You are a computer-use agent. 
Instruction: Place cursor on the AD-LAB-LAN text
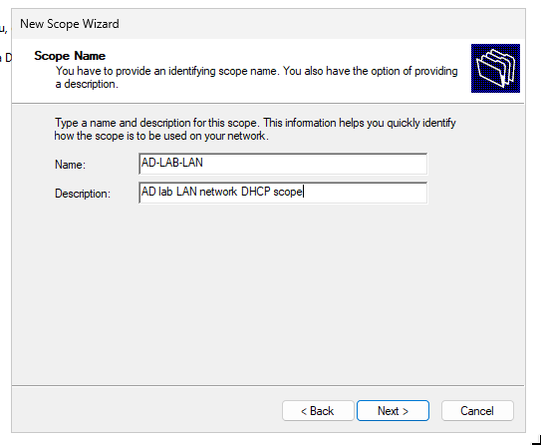click(x=172, y=163)
